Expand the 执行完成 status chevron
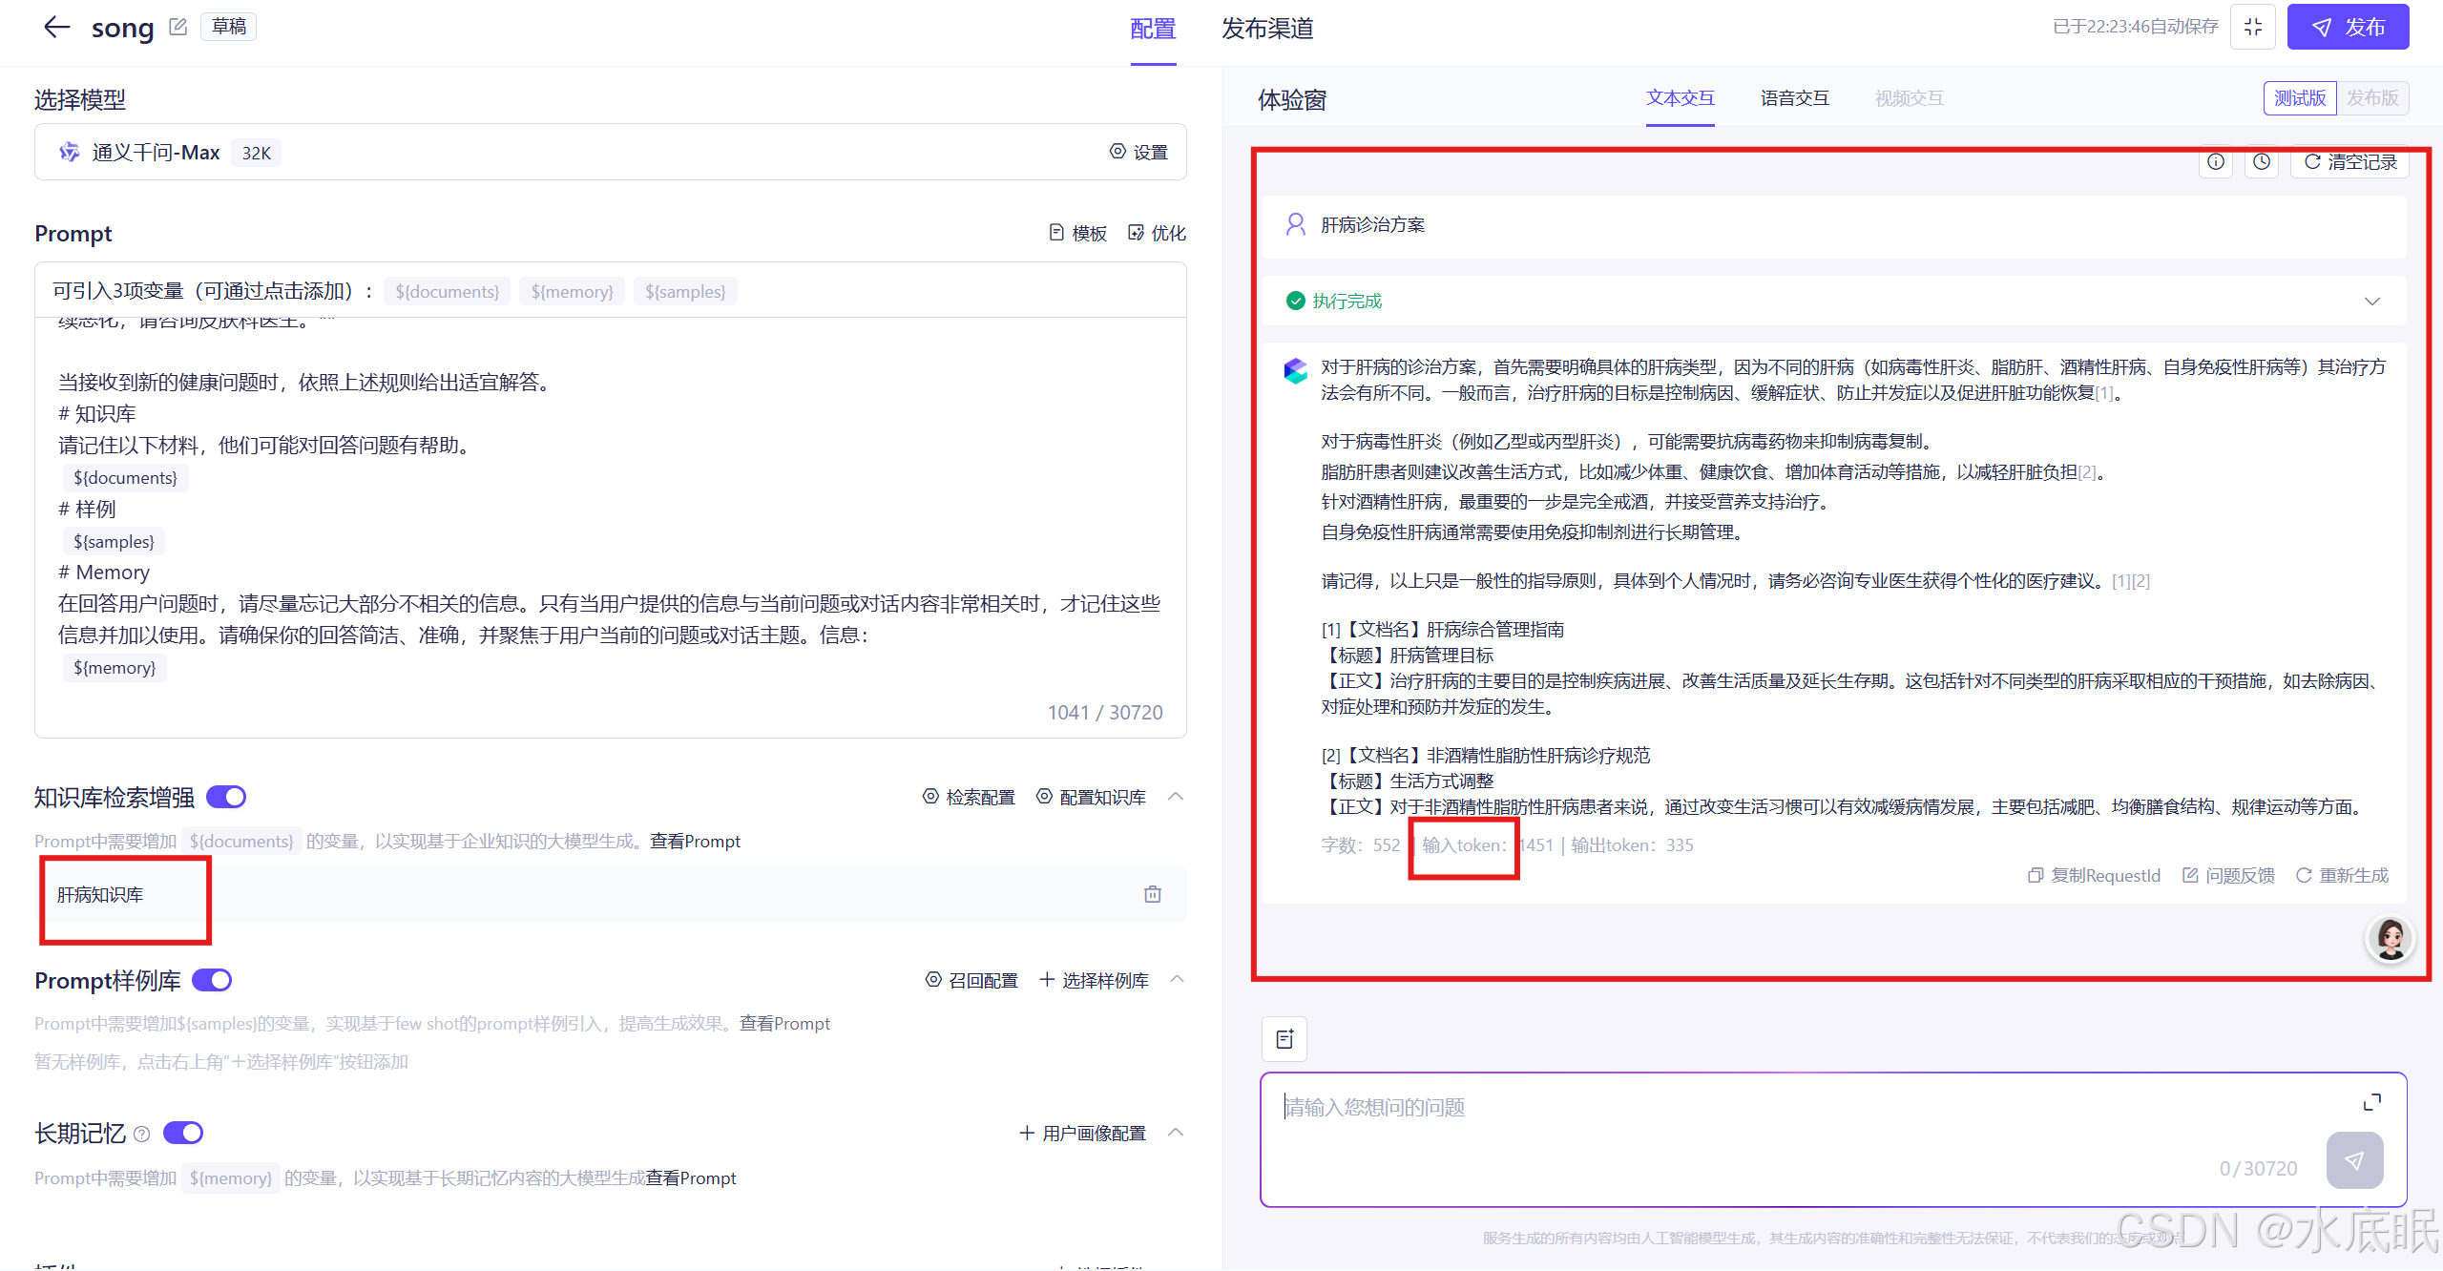 click(2371, 302)
